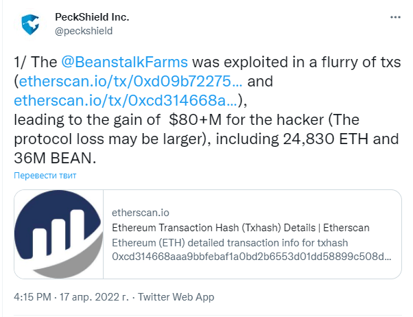Click the @peckshield handle
This screenshot has height=317, width=413.
pos(84,31)
